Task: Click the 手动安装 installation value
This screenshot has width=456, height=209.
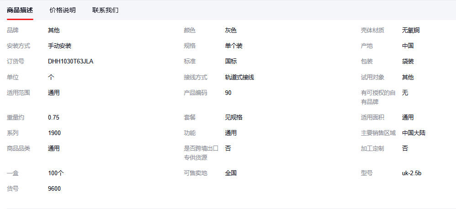Action: tap(59, 46)
